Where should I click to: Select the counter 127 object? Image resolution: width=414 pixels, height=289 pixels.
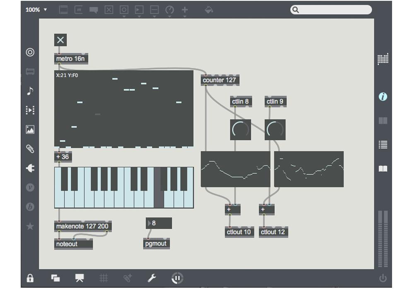(x=220, y=80)
